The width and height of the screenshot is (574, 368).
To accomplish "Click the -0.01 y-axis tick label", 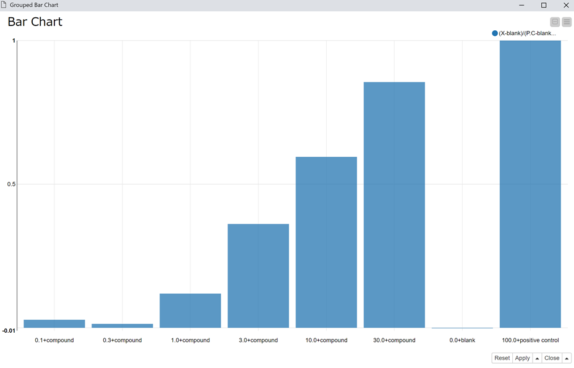I will click(x=9, y=331).
